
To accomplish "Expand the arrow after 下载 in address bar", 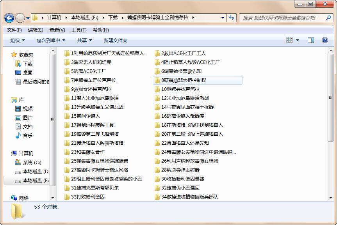I will pos(122,18).
